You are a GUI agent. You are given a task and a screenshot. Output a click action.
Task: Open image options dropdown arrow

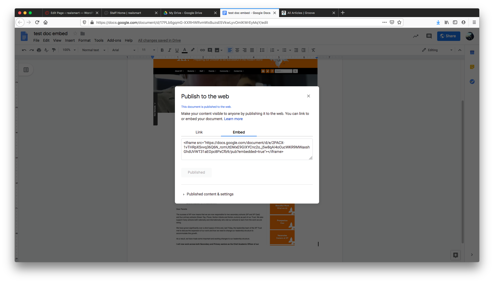point(221,50)
